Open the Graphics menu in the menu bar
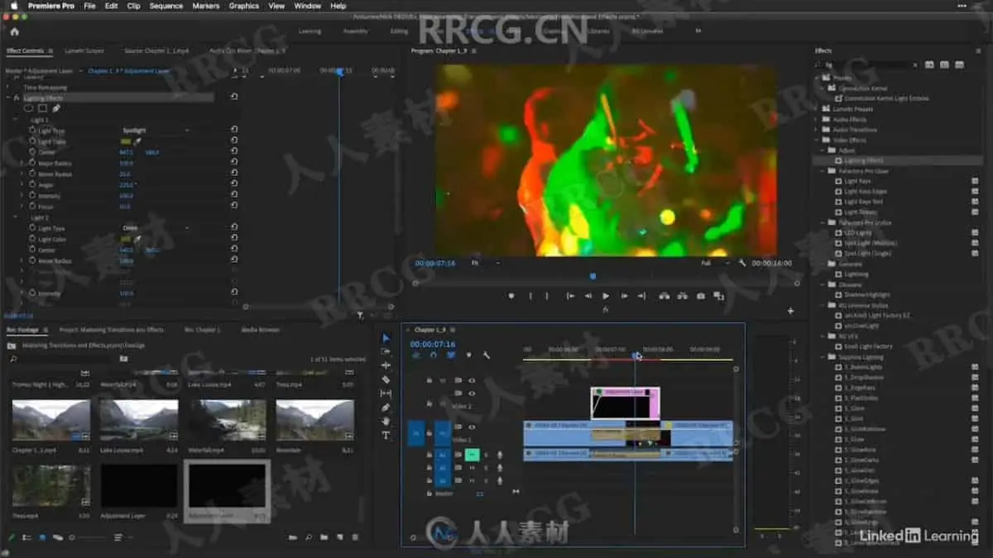The width and height of the screenshot is (993, 558). coord(243,6)
